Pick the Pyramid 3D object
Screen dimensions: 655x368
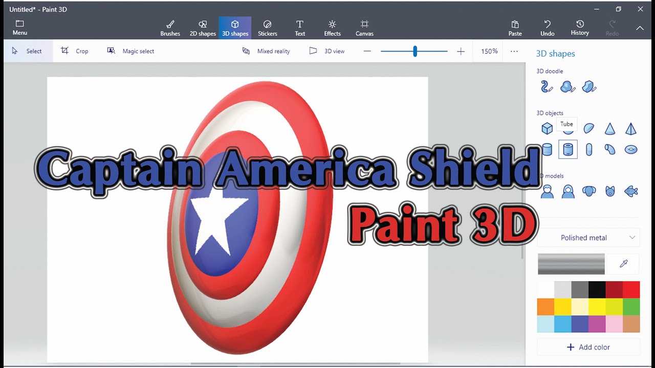[631, 128]
